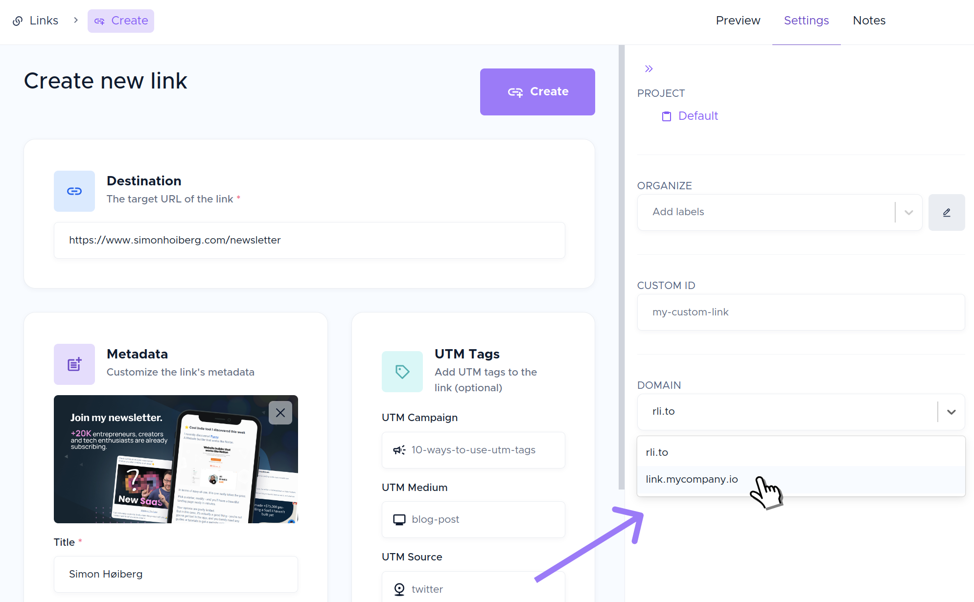Click the edit labels pencil icon
The image size is (974, 602).
(946, 212)
